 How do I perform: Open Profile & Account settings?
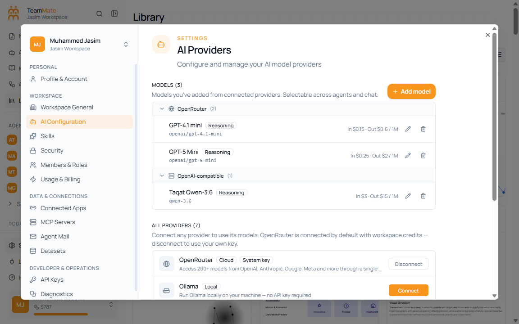coord(79,79)
